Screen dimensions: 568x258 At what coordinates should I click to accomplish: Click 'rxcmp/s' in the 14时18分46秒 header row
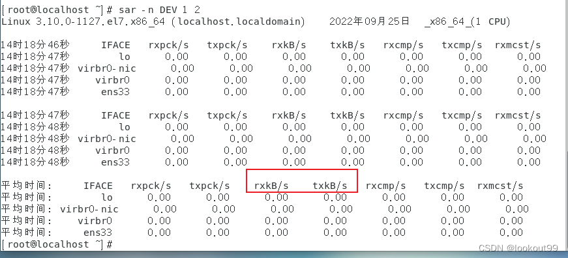pyautogui.click(x=403, y=46)
